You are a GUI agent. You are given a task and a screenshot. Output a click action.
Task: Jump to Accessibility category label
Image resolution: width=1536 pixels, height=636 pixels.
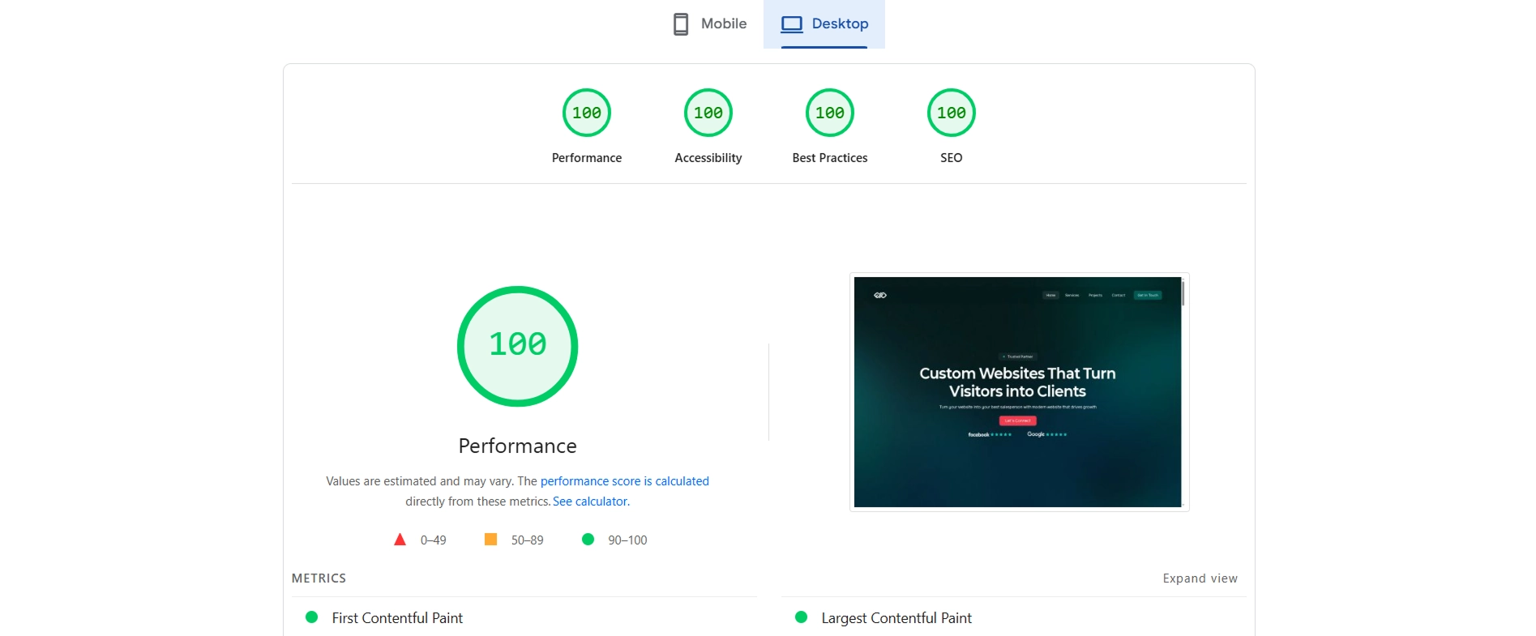pos(708,158)
